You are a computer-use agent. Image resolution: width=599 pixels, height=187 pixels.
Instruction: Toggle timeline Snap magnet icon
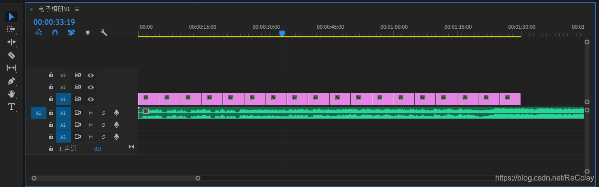coord(55,33)
